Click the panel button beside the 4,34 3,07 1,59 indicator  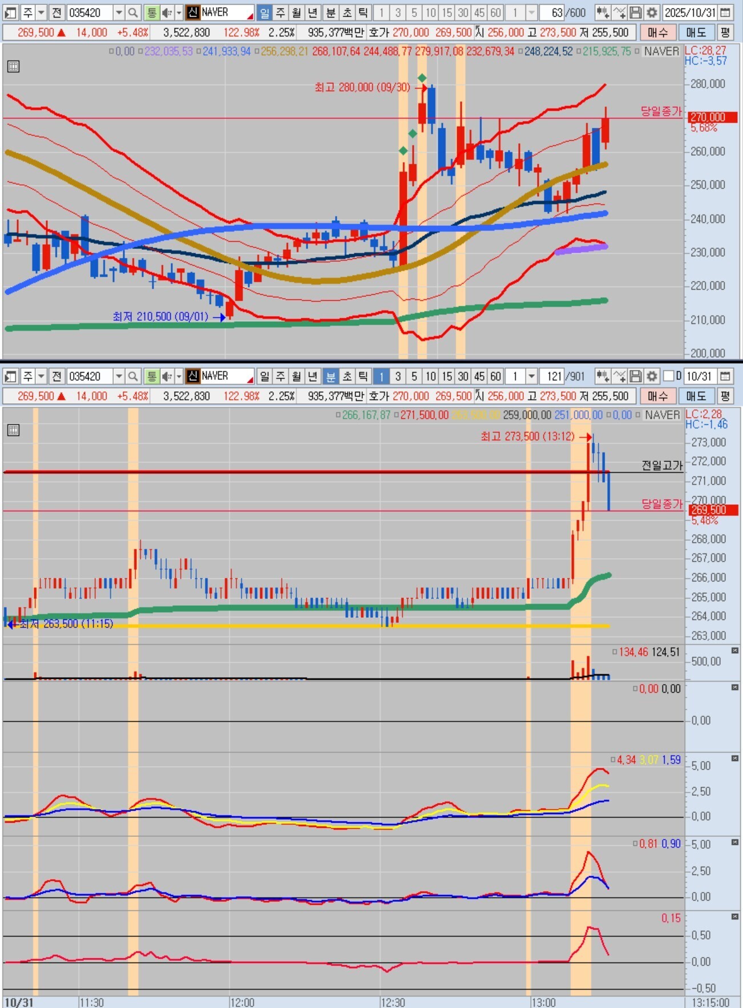click(735, 758)
